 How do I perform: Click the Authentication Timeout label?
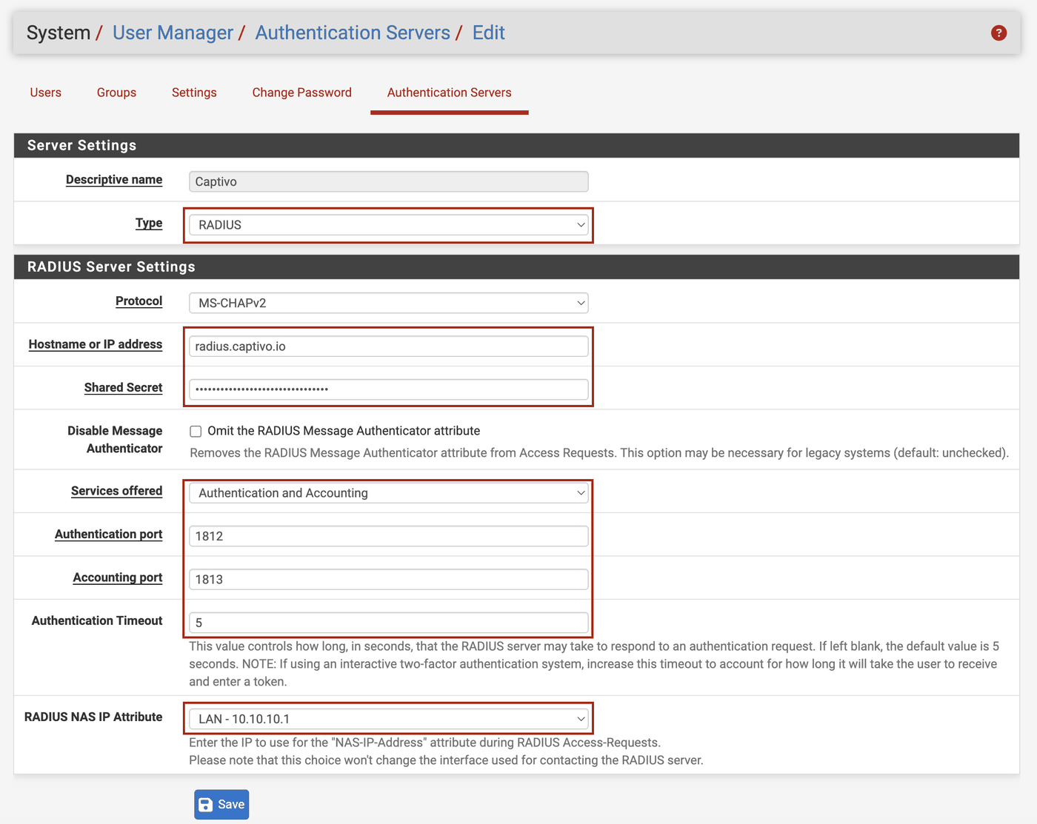[97, 620]
